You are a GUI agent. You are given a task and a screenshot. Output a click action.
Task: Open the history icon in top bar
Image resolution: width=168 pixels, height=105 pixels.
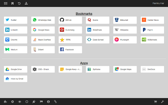click(19, 3)
